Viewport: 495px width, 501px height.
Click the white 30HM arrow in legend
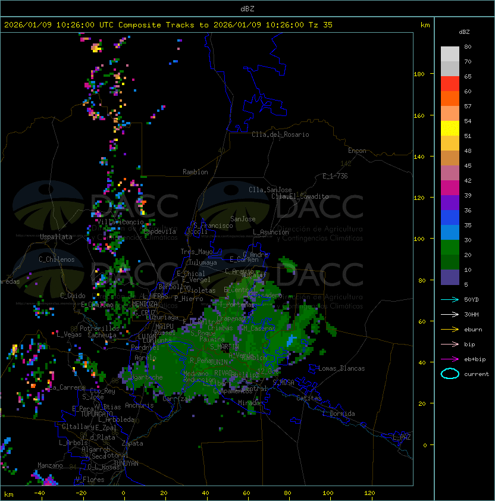[x=450, y=314]
